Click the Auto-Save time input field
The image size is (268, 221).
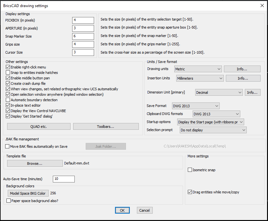click(x=64, y=179)
